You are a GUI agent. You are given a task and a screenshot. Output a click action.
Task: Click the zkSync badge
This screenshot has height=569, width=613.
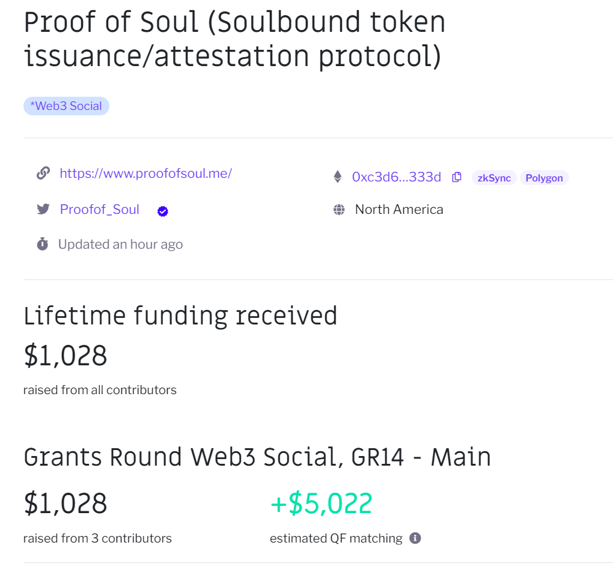(494, 178)
